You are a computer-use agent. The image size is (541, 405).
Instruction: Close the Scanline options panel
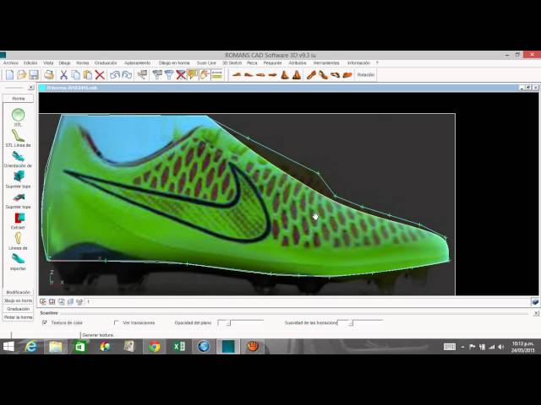536,313
